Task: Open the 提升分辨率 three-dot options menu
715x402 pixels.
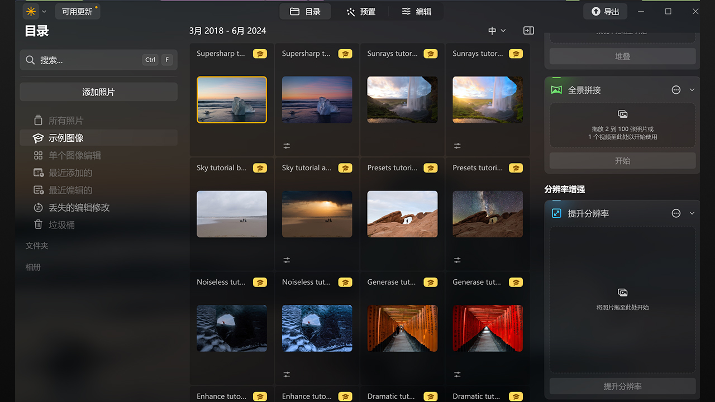Action: coord(676,213)
